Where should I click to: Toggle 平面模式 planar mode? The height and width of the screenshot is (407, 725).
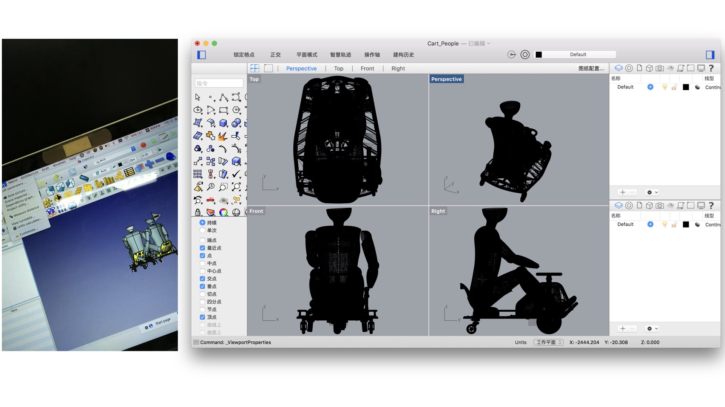[x=307, y=55]
